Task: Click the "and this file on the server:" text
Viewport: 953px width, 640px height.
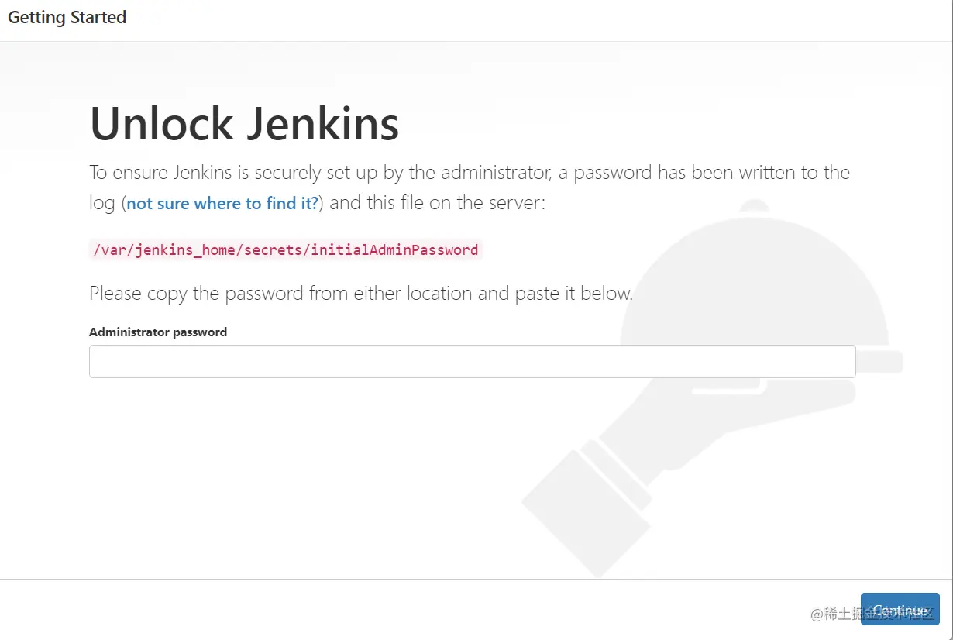Action: [438, 204]
